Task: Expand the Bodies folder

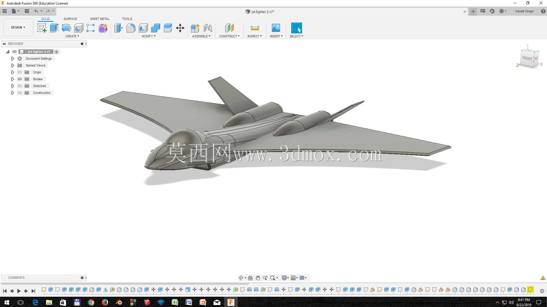Action: [x=13, y=79]
